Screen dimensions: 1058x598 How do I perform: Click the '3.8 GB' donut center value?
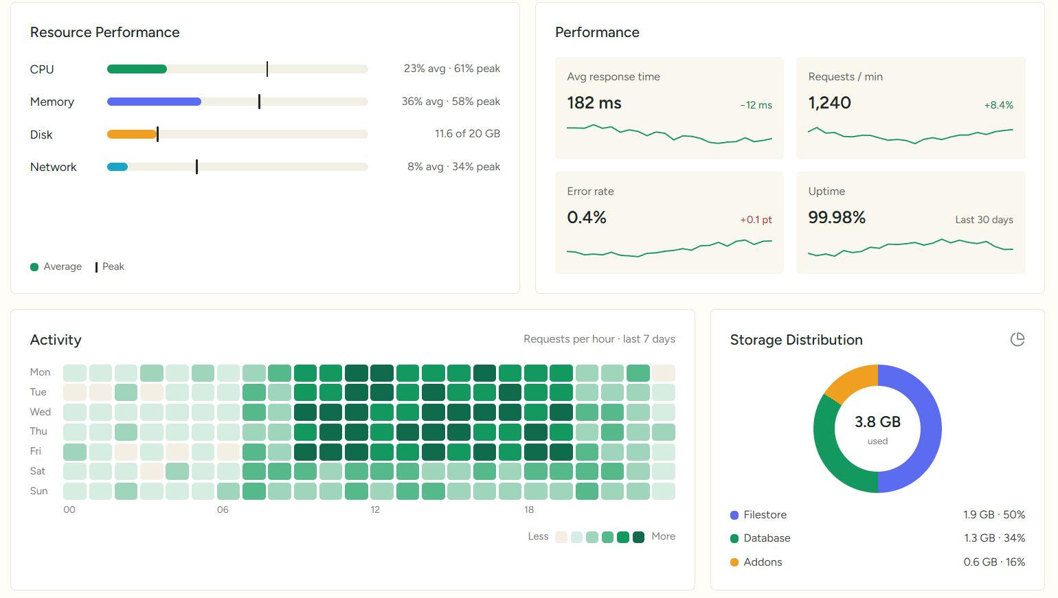coord(877,422)
